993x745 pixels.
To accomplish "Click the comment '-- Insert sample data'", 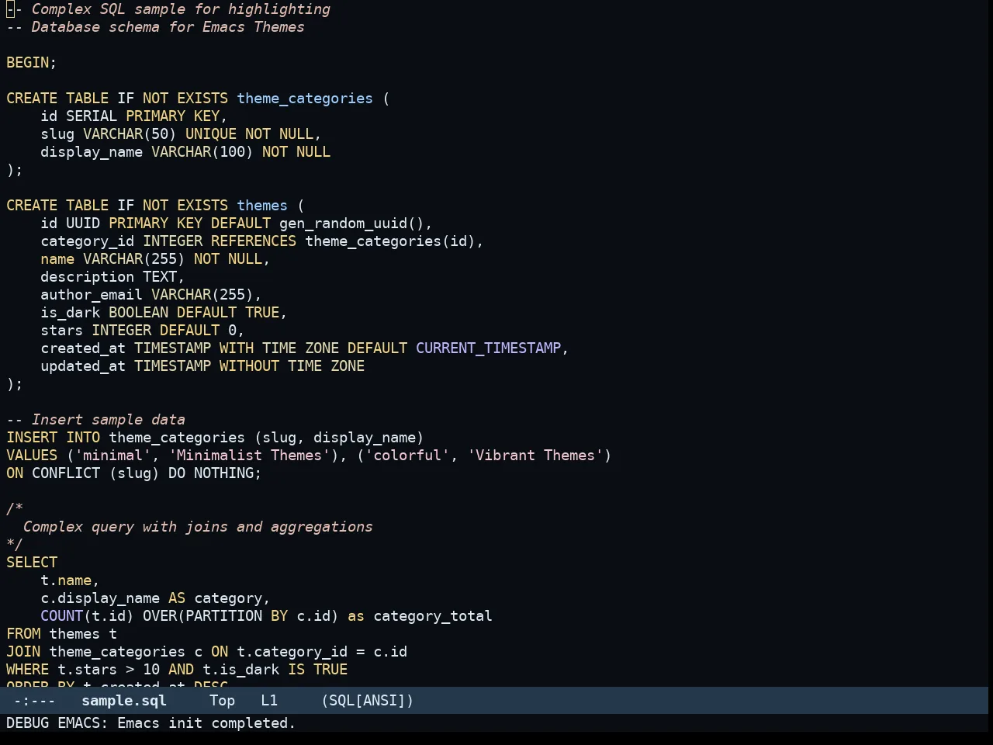I will click(x=95, y=420).
